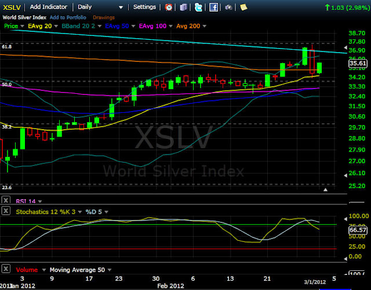This screenshot has width=371, height=290.
Task: Expand the Price indicator dropdown arrow
Action: [22, 26]
